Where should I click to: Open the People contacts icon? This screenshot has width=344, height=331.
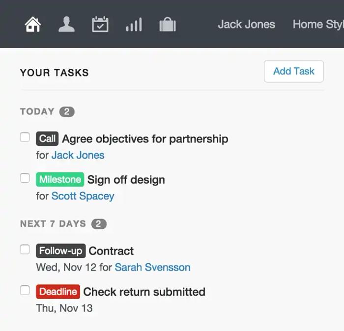point(66,25)
